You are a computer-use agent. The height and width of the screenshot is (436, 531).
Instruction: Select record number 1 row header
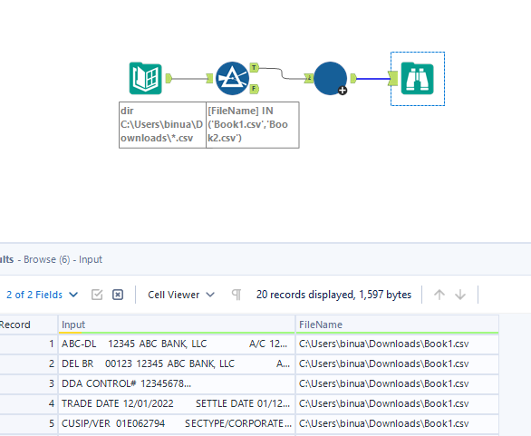[x=28, y=344]
